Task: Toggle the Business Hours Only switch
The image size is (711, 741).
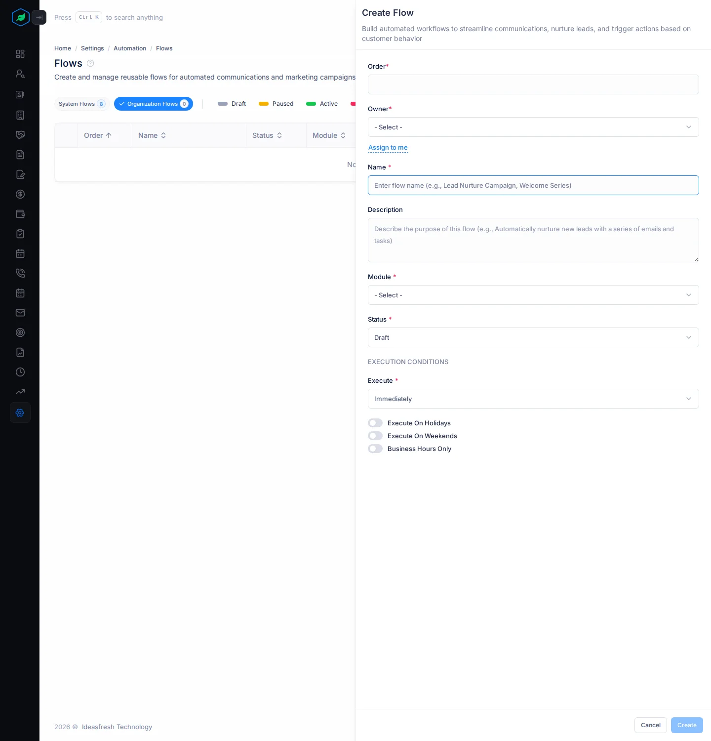Action: click(375, 449)
